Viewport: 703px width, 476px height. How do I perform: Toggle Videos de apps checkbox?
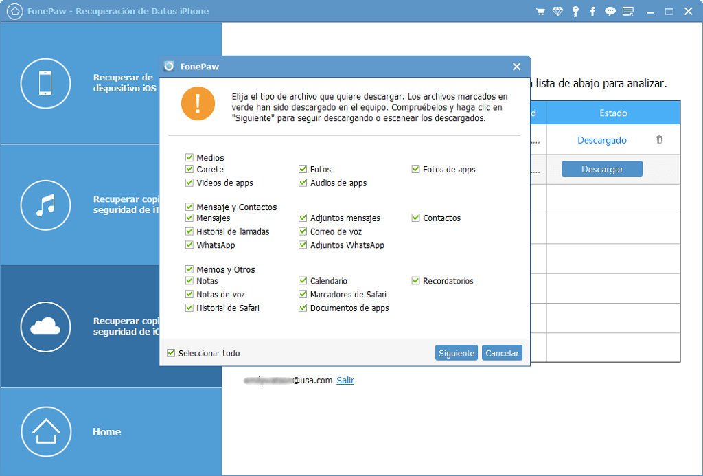tap(189, 183)
